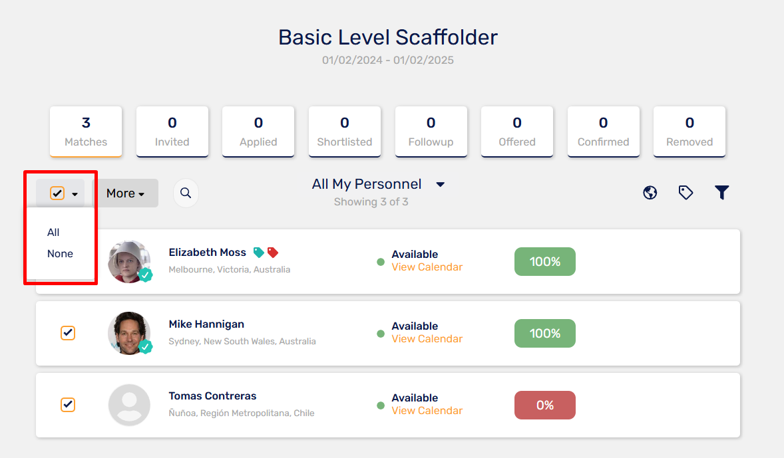The height and width of the screenshot is (458, 784).
Task: Switch to the Shortlisted stage card
Action: click(x=345, y=132)
